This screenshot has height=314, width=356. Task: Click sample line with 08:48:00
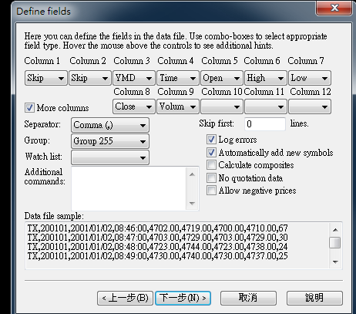tap(157, 247)
